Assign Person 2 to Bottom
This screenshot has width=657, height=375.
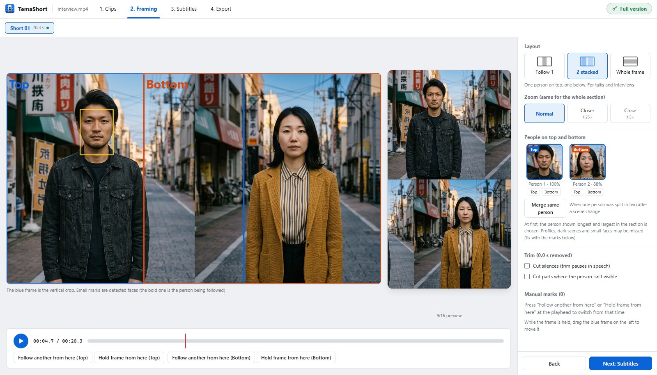[594, 192]
